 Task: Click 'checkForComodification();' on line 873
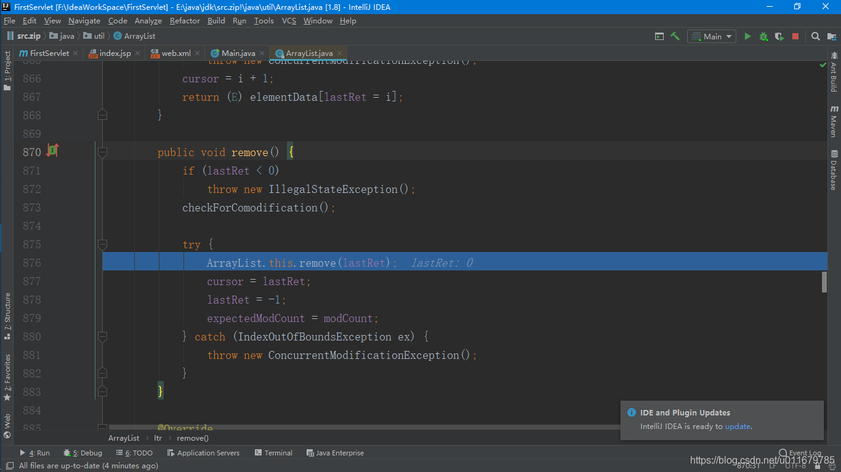[259, 208]
